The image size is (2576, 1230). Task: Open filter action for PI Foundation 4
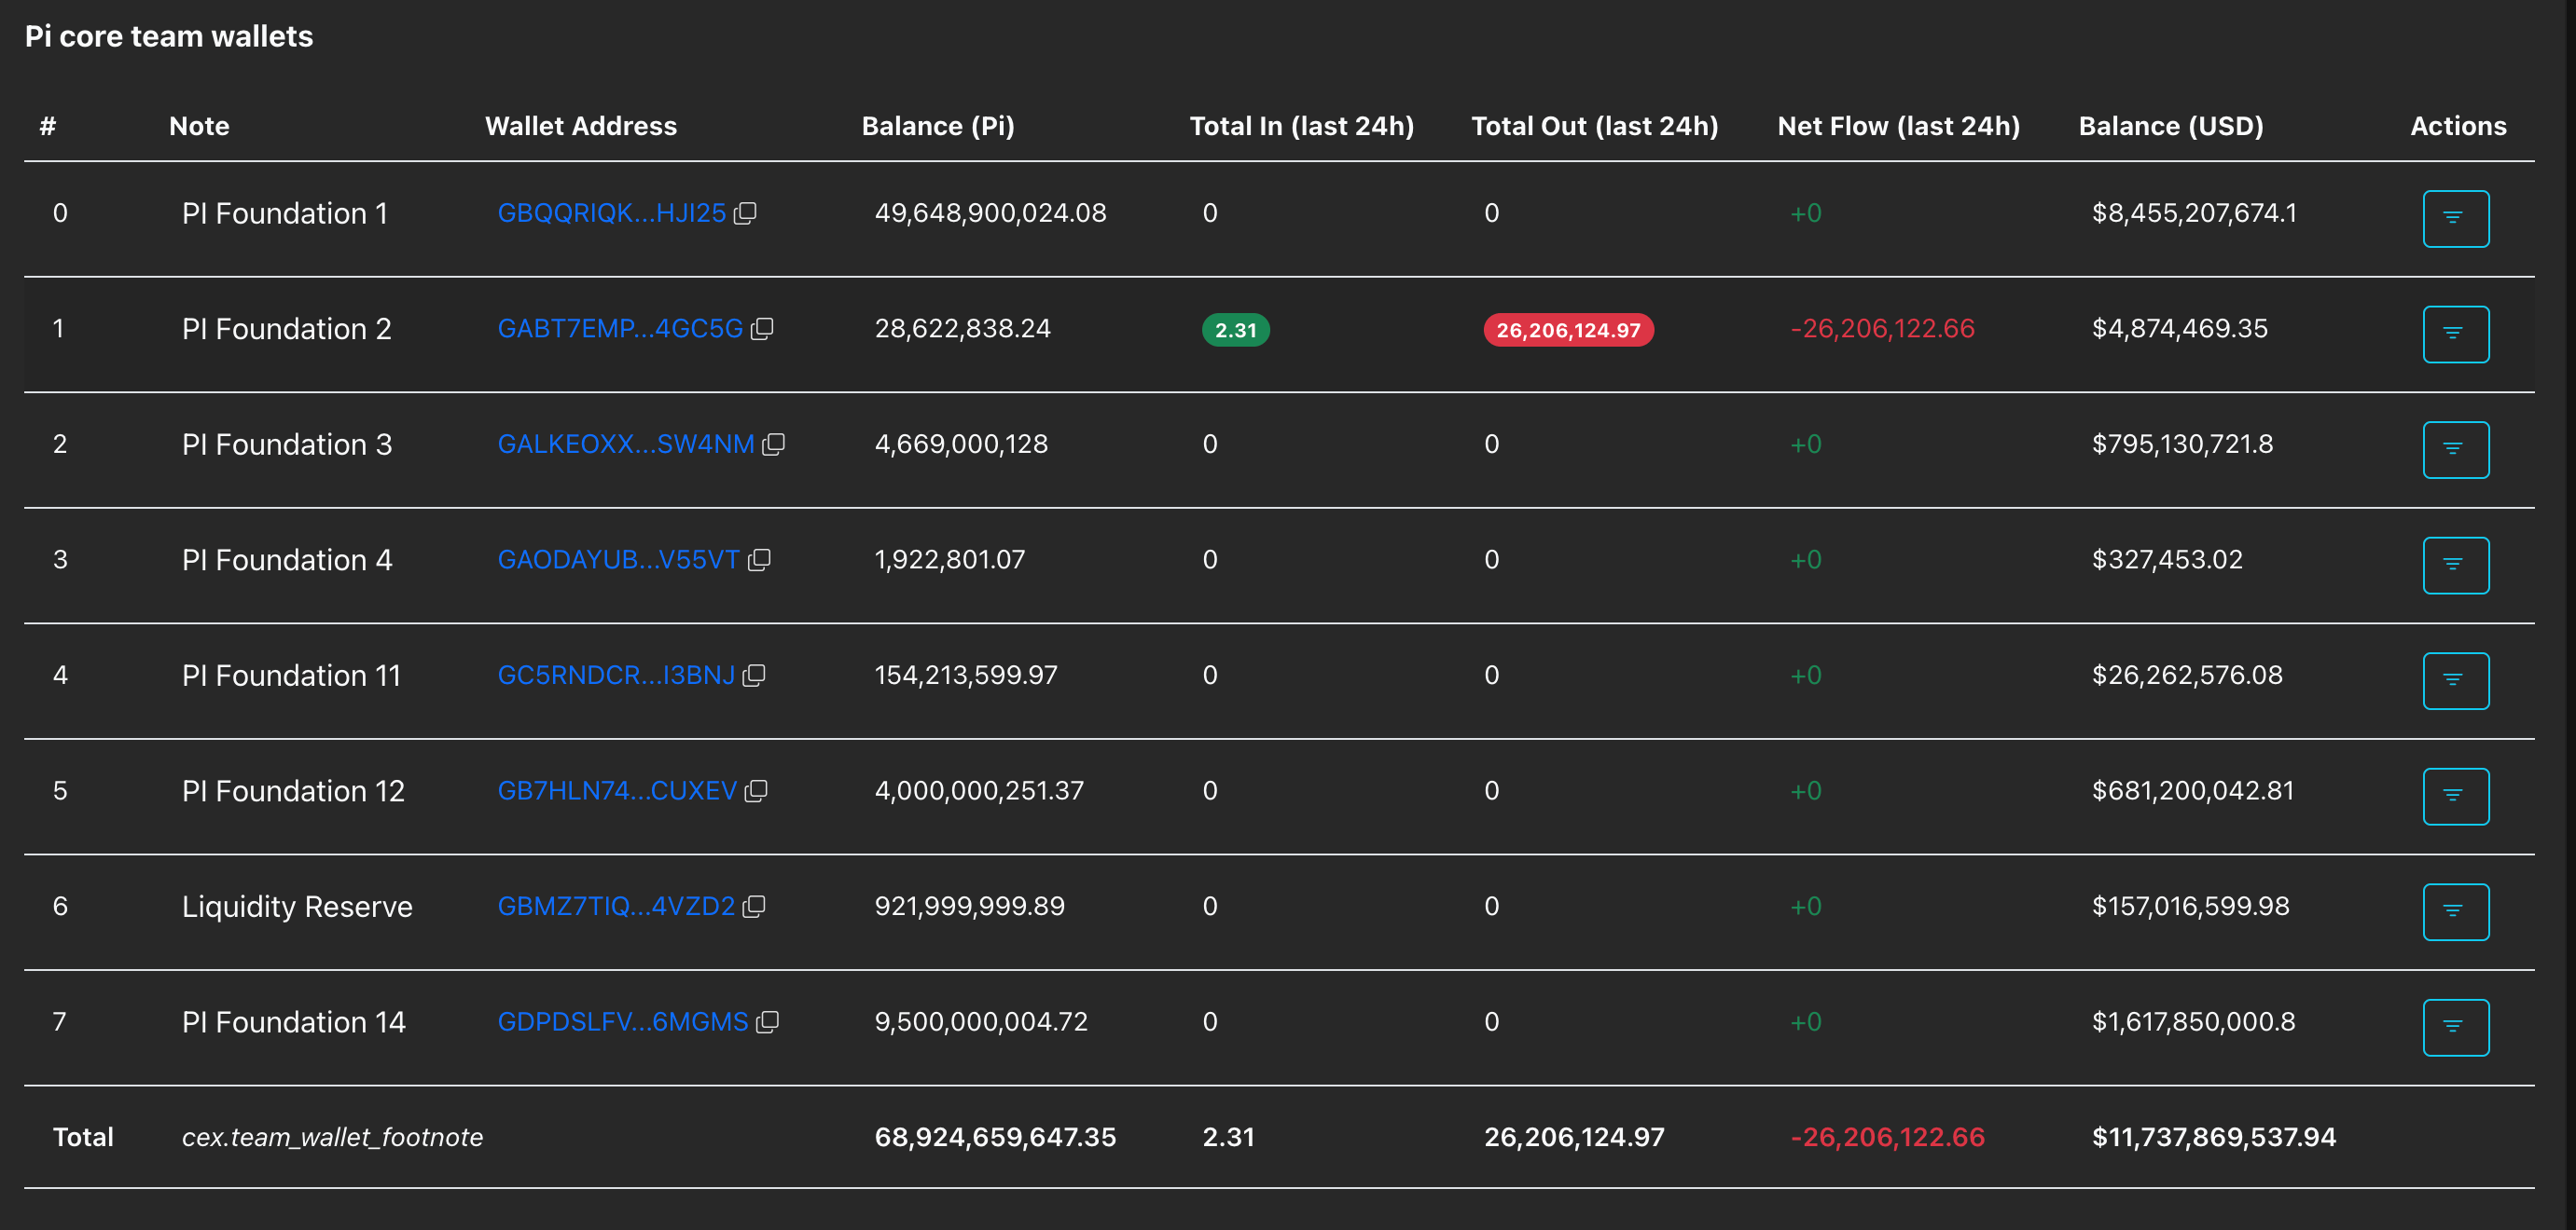click(x=2455, y=566)
